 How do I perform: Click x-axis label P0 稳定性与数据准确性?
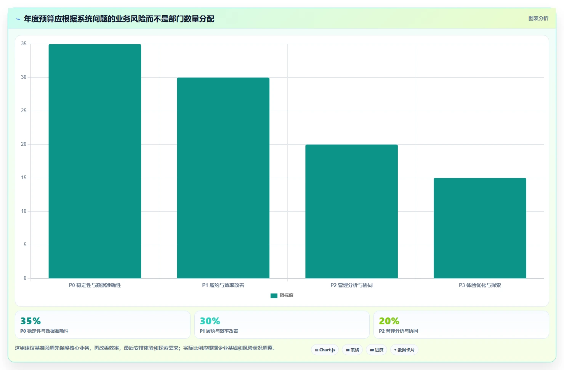click(95, 285)
